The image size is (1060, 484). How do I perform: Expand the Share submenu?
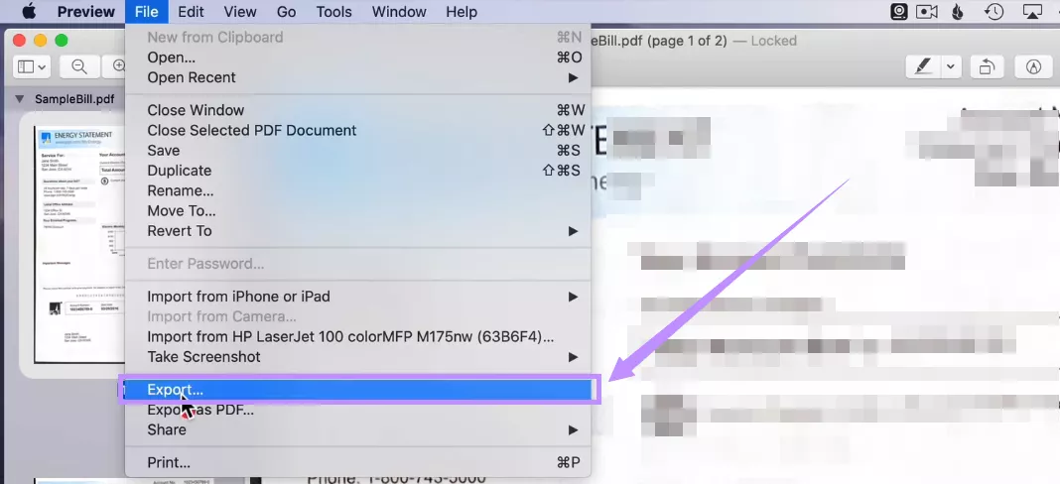coord(357,429)
